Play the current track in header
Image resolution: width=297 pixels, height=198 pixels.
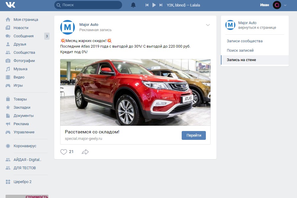[x=154, y=5]
